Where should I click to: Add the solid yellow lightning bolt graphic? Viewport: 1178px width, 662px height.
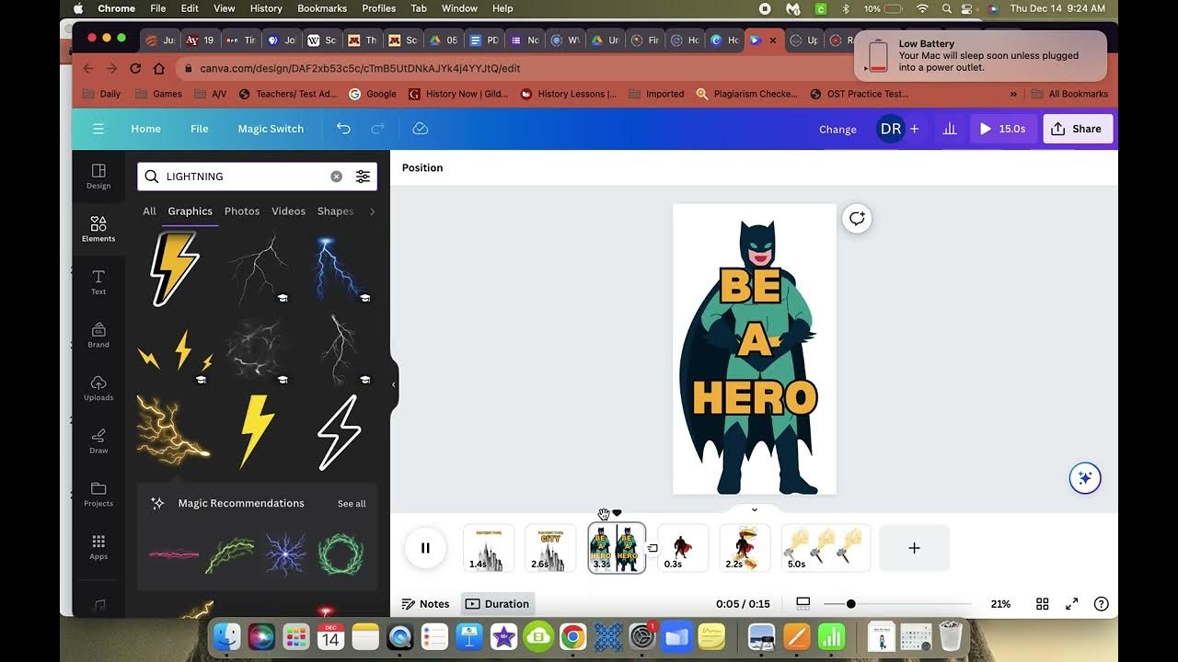click(x=257, y=432)
